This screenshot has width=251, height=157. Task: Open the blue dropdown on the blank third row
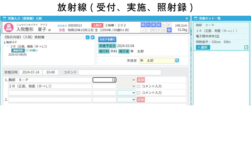pyautogui.click(x=126, y=93)
